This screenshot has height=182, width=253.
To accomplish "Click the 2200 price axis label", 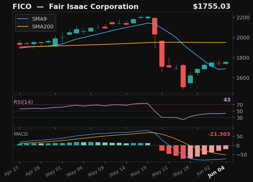I will pos(243,17).
